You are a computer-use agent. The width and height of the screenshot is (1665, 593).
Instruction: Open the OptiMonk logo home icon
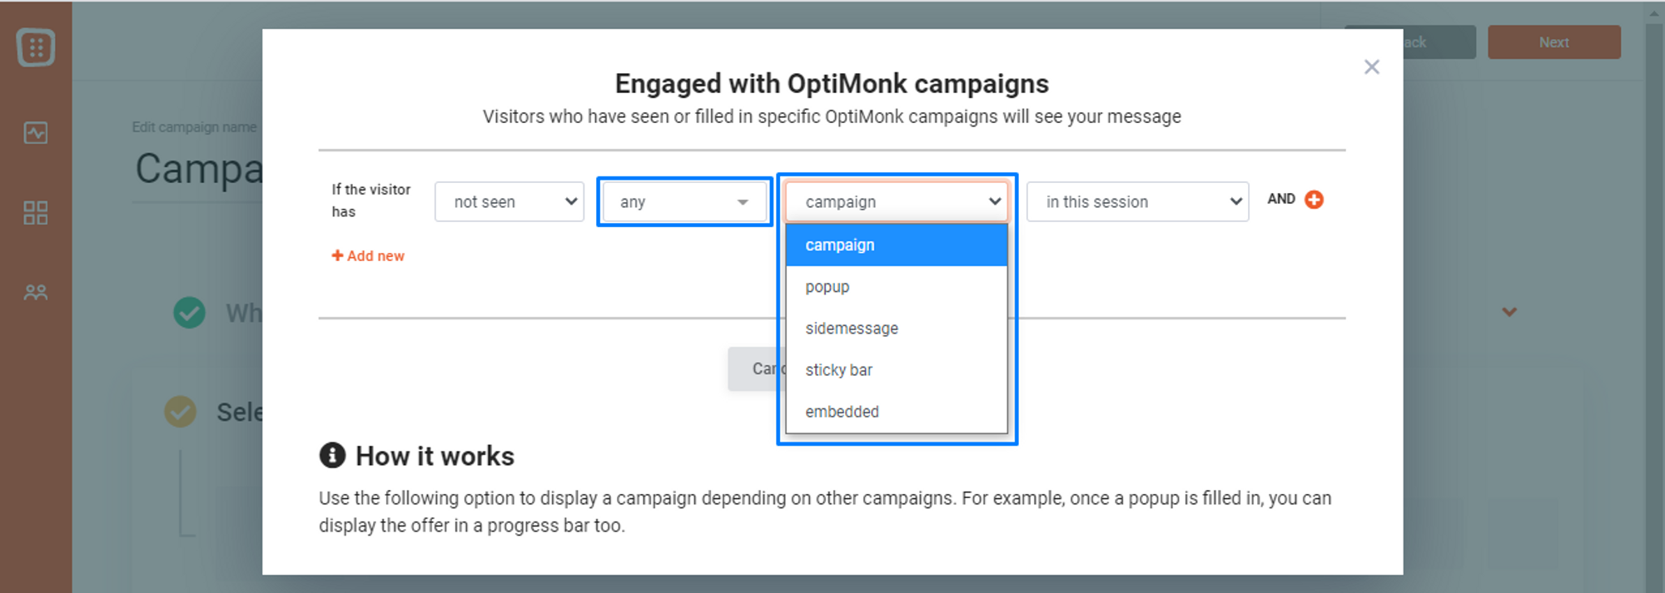coord(36,47)
